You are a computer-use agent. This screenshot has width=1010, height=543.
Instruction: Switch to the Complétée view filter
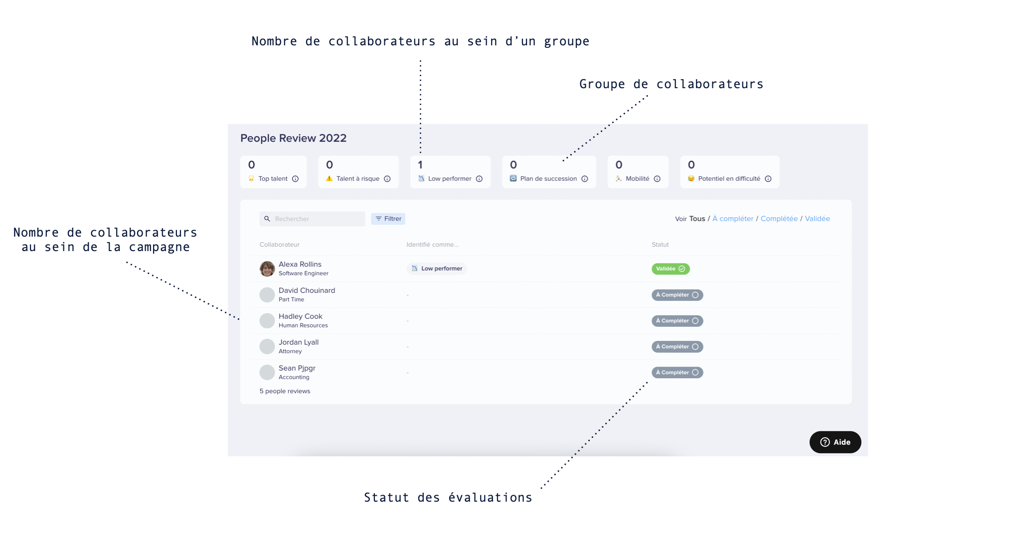779,219
